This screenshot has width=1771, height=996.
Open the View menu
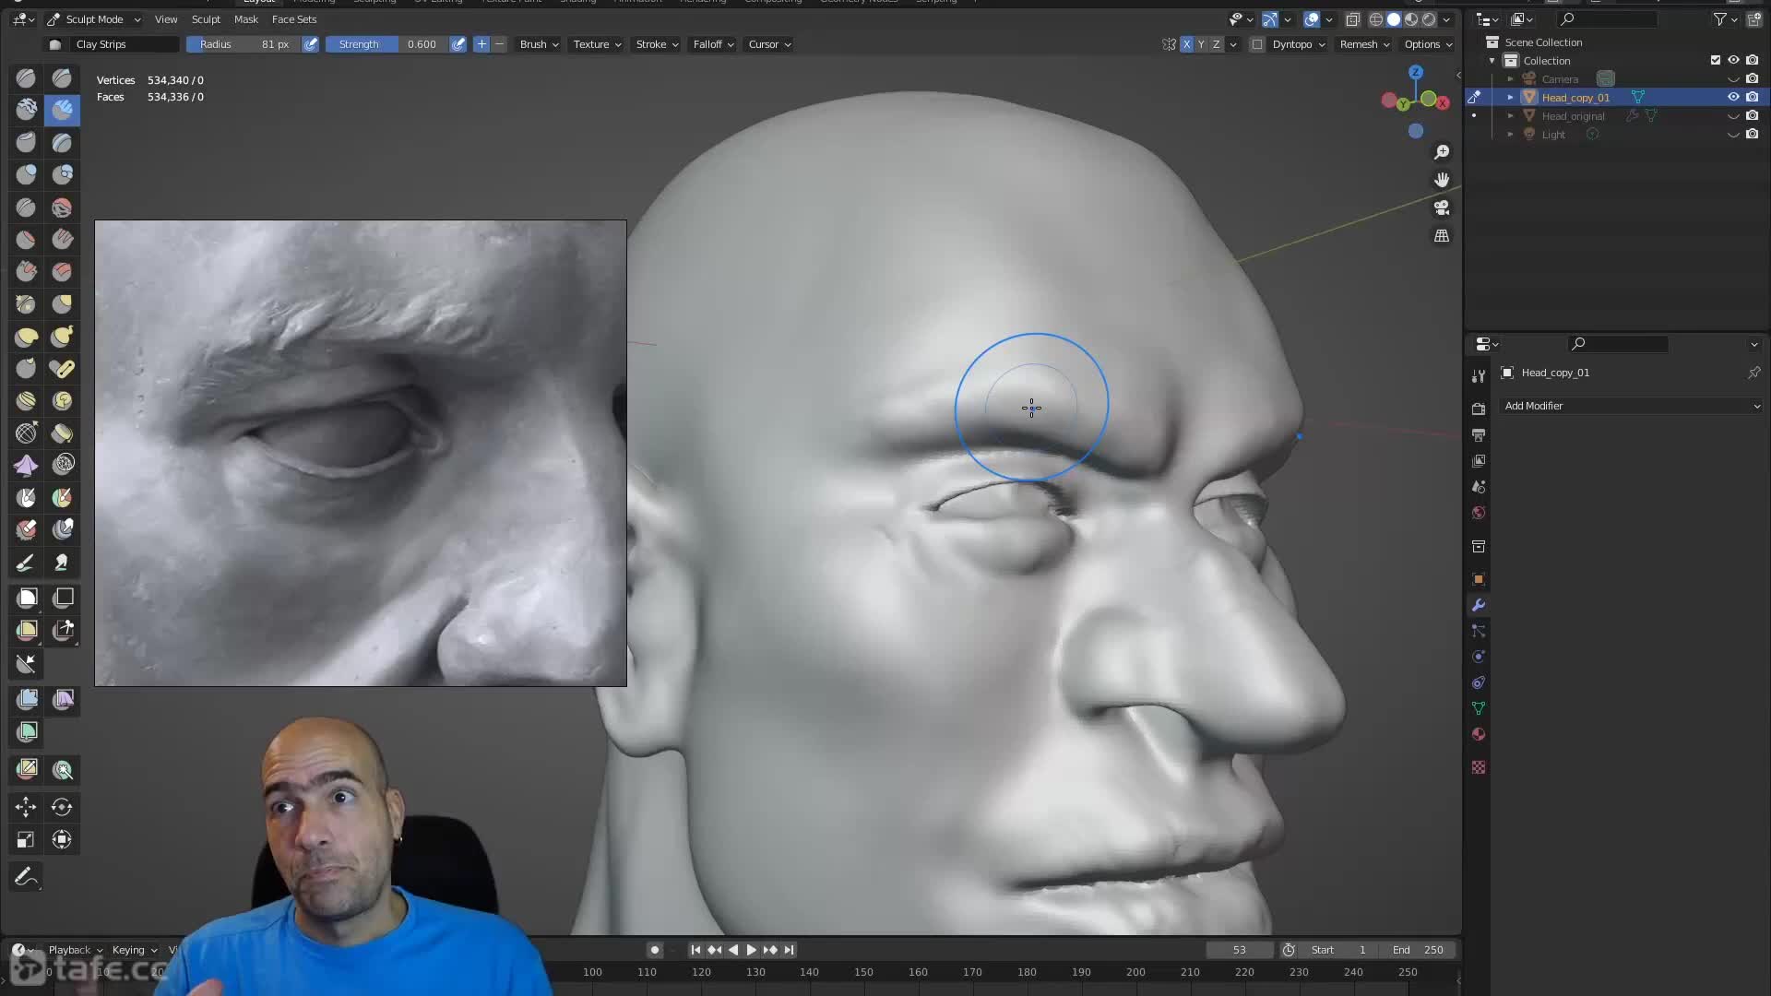(166, 19)
